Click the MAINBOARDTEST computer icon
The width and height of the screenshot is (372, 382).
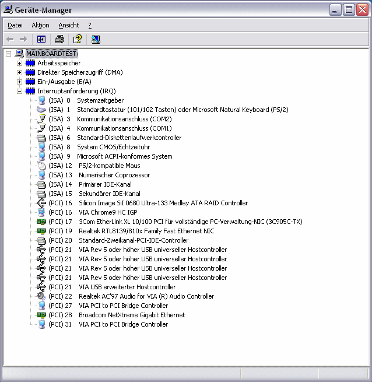19,54
